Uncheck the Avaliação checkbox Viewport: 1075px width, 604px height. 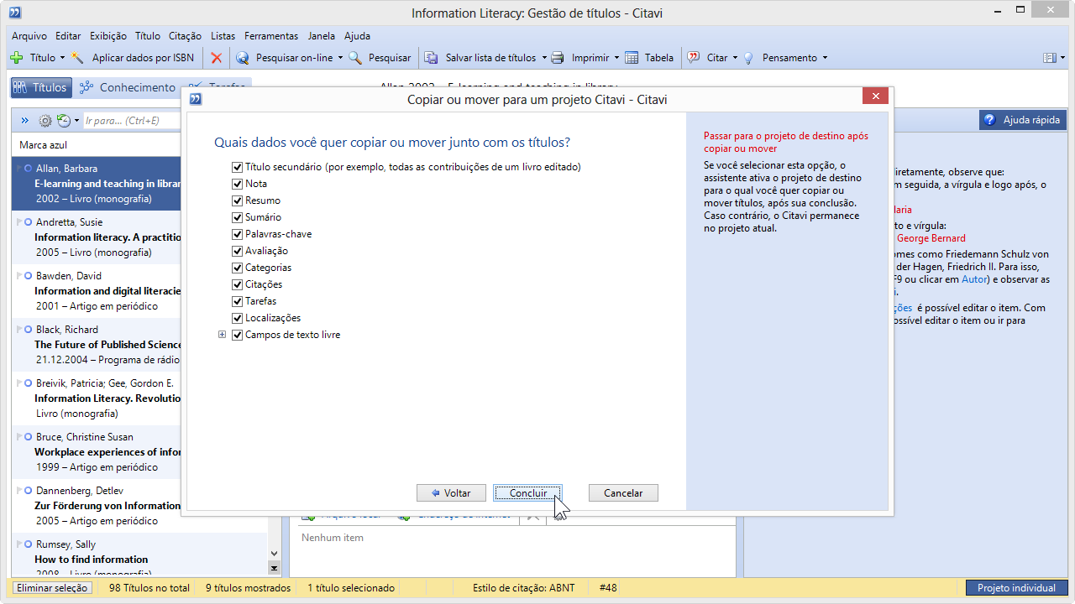(x=238, y=251)
